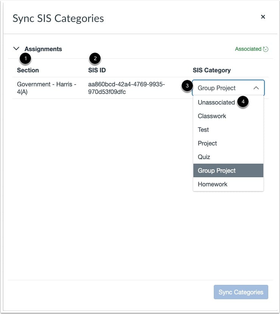Close the Sync SIS Categories dialog
Image resolution: width=280 pixels, height=314 pixels.
[x=263, y=17]
